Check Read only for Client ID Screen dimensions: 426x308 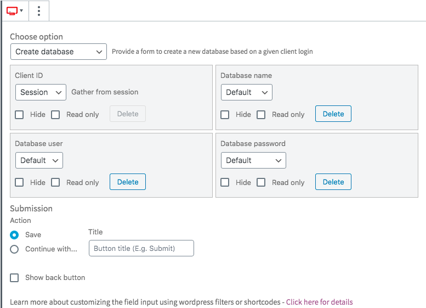pos(55,115)
